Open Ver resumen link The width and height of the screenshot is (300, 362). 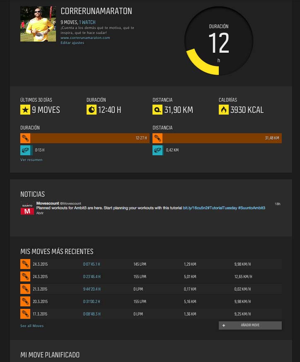(x=31, y=160)
